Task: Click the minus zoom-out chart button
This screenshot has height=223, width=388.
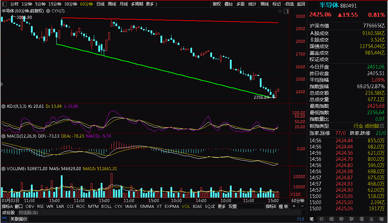Action: point(302,206)
